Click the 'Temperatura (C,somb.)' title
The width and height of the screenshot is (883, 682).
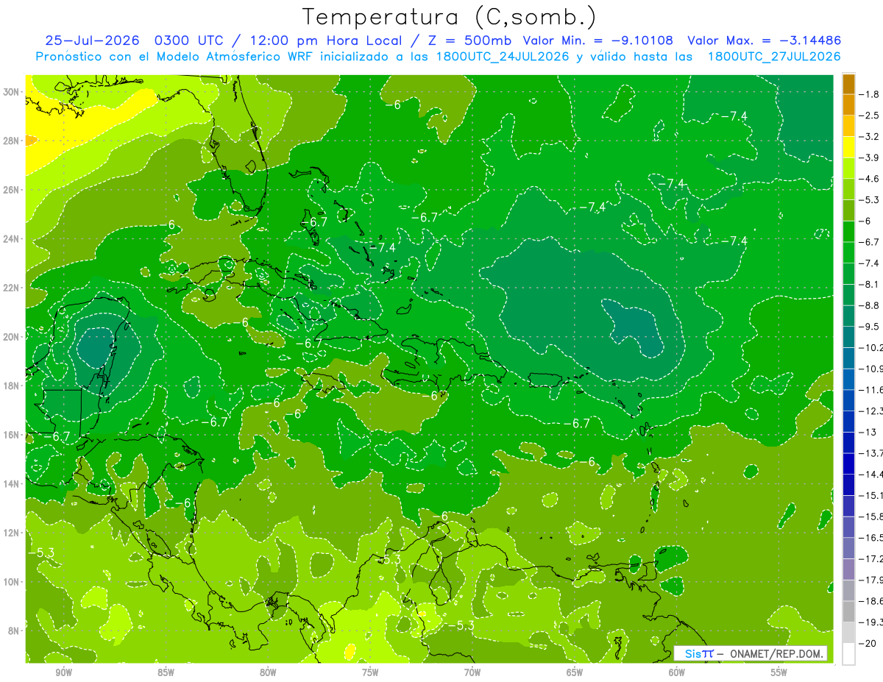450,17
